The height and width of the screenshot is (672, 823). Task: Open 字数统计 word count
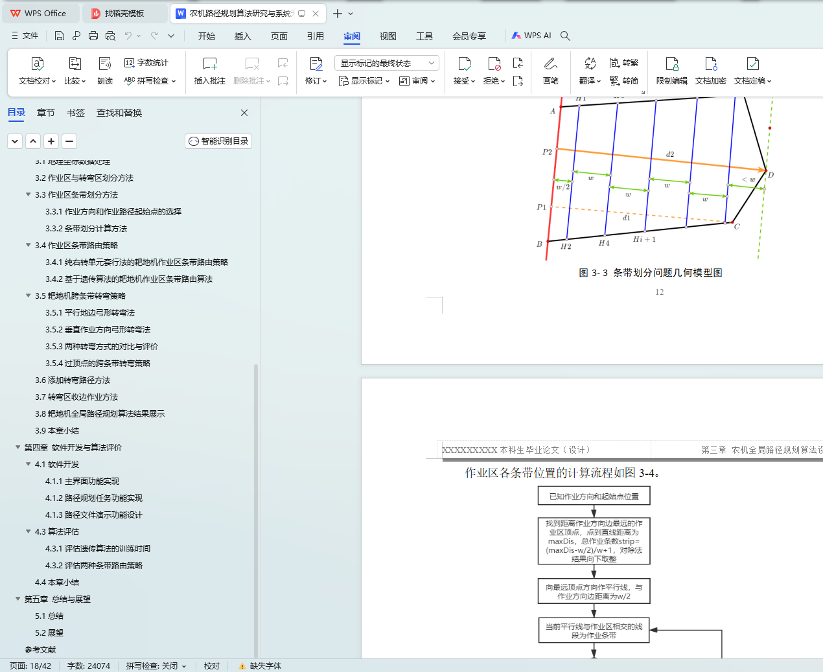146,63
